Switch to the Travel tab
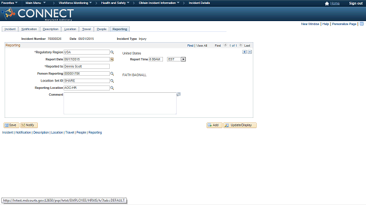Viewport: 366px width, 205px height. 86,29
